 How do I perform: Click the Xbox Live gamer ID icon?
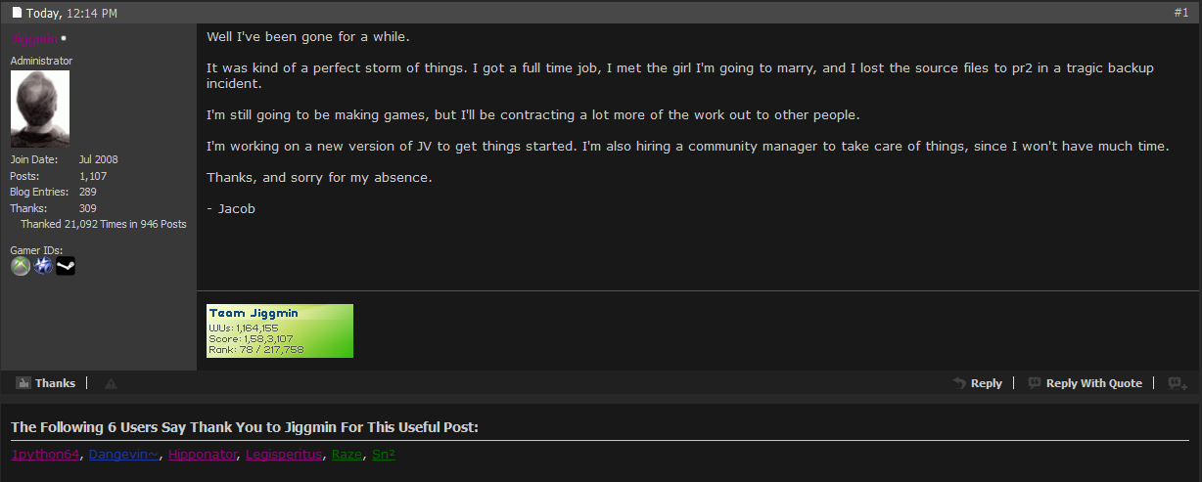point(21,266)
